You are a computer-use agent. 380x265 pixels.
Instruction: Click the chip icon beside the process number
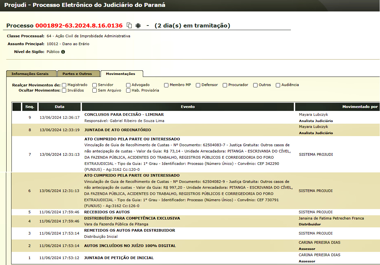click(x=138, y=26)
